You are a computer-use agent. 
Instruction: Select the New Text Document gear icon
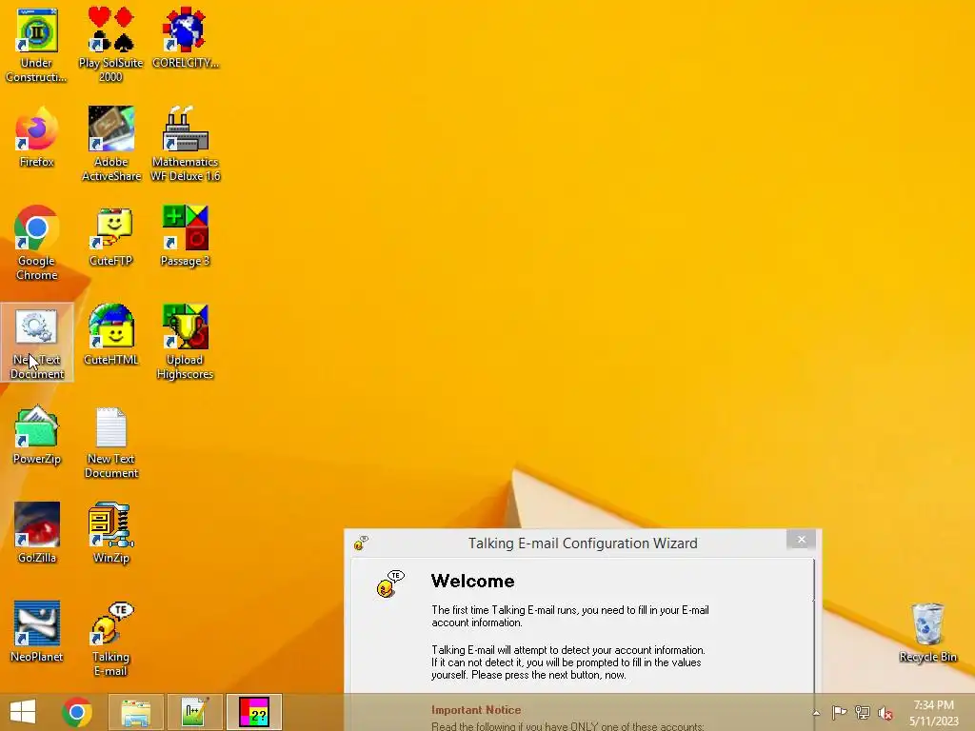(36, 343)
